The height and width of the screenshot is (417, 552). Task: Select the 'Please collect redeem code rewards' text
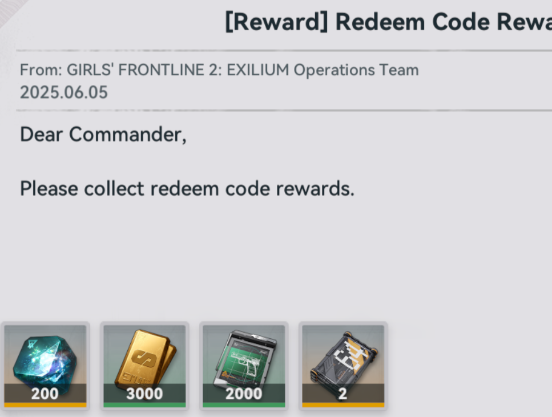[x=187, y=189]
